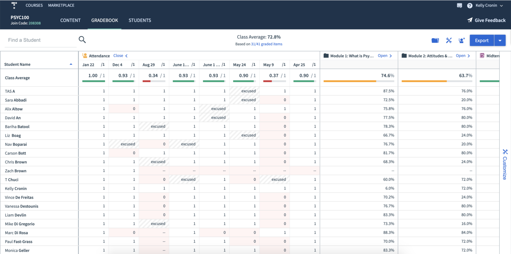Expand Module 1: What is Psy via Open

(383, 55)
